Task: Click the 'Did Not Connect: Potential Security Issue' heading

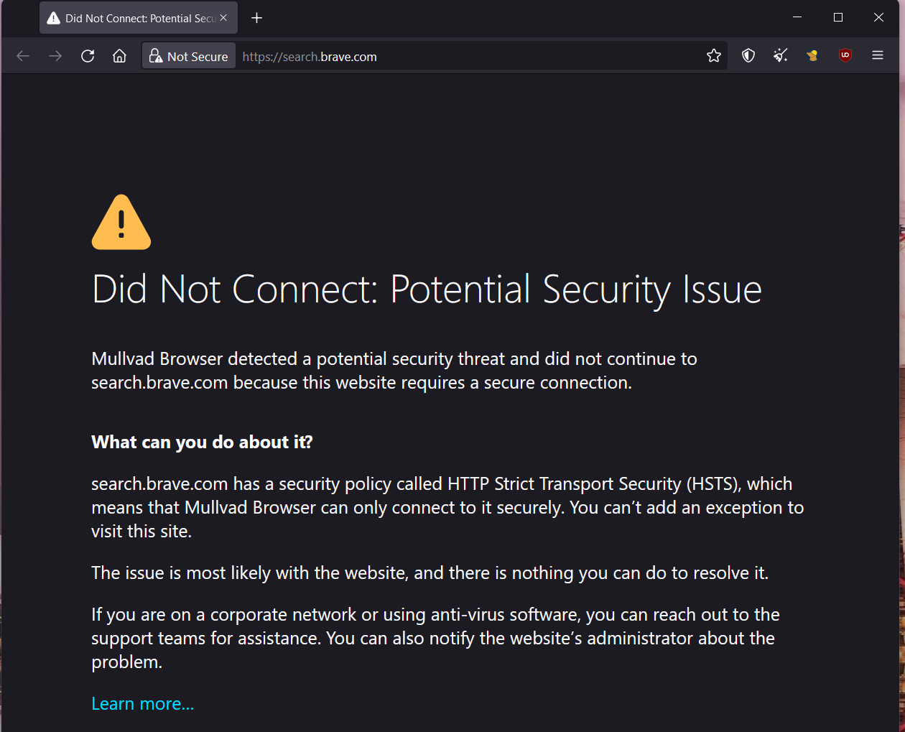Action: (x=427, y=289)
